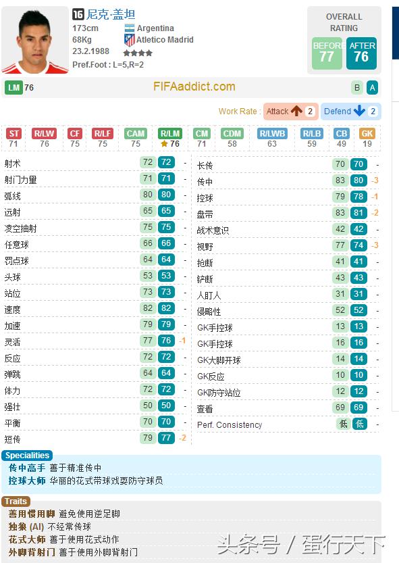Click the 射门力量 stat label

tap(20, 180)
